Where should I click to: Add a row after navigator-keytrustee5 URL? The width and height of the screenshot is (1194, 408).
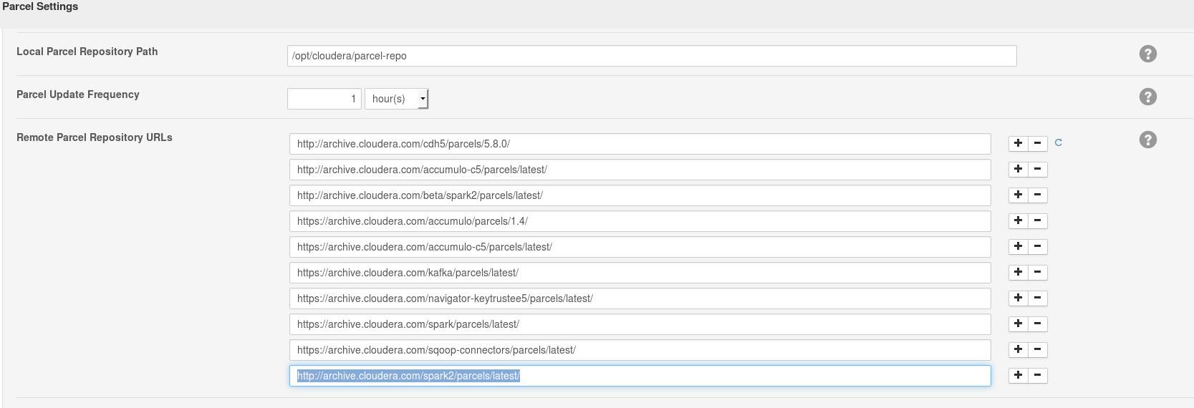tap(1018, 298)
